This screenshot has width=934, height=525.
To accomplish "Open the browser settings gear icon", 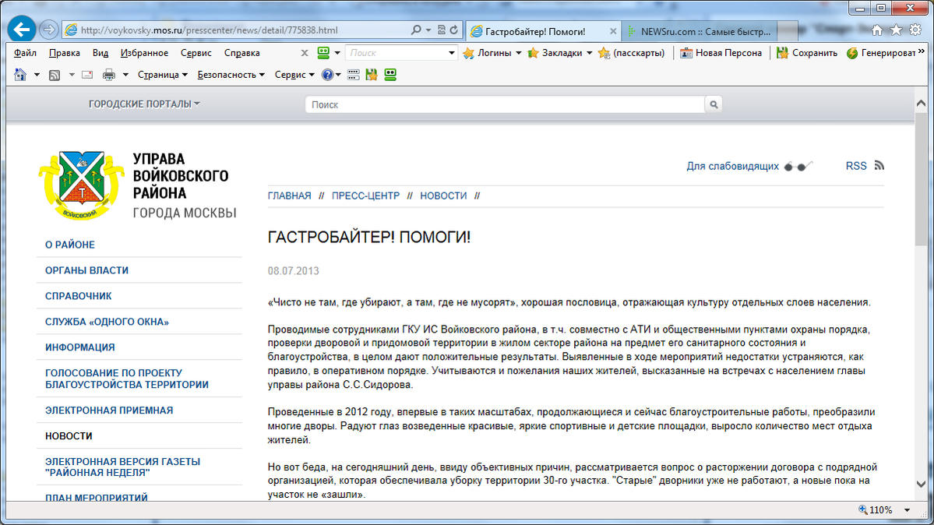I will tap(915, 30).
